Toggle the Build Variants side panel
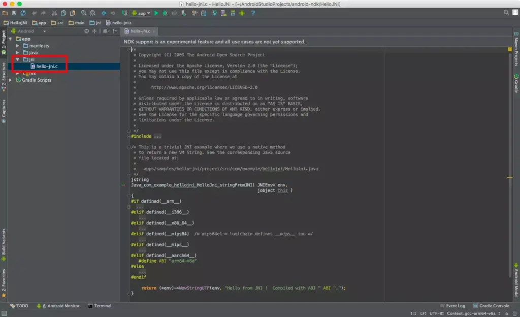 (x=4, y=242)
